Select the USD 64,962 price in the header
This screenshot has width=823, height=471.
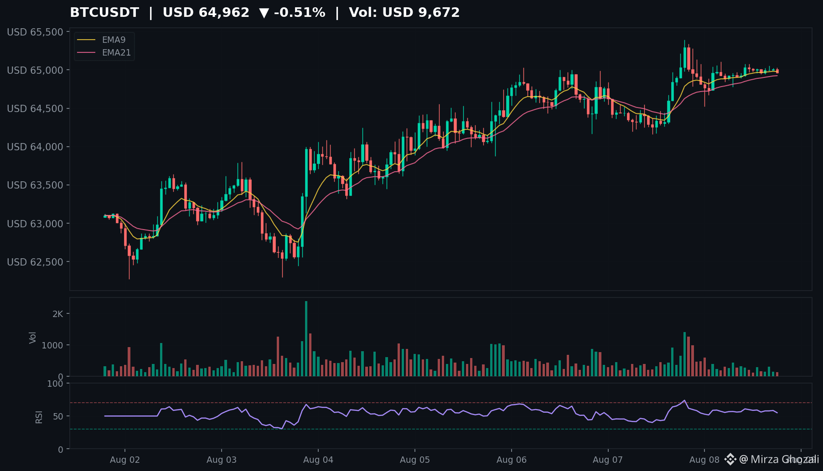[x=206, y=13]
